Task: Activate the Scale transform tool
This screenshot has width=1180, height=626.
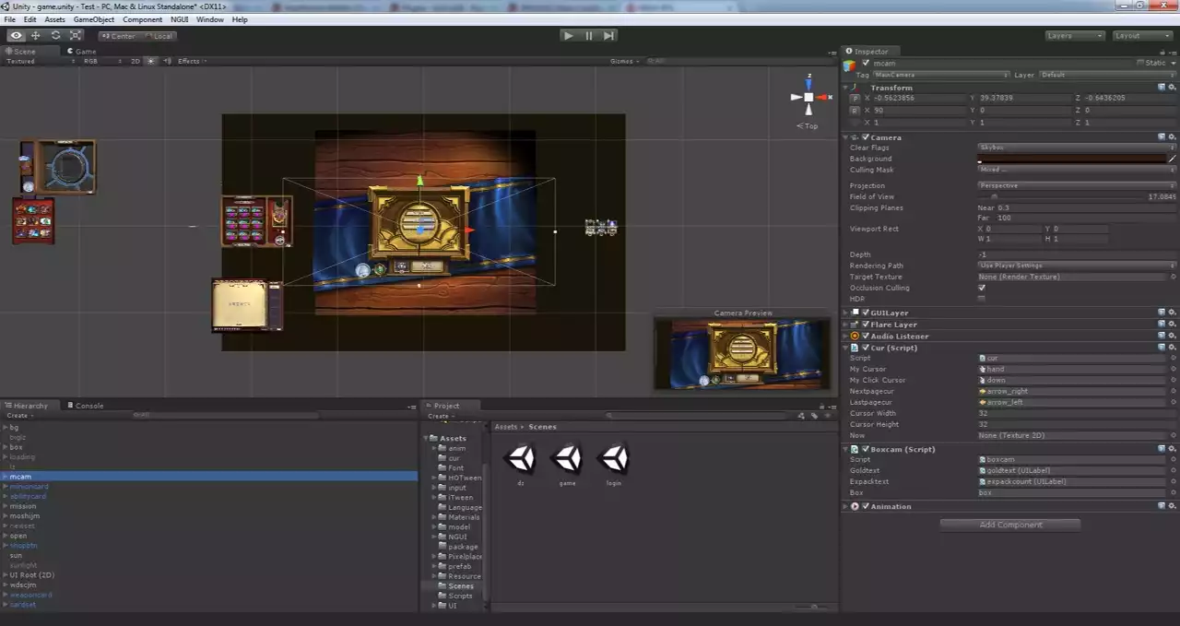Action: (x=76, y=36)
